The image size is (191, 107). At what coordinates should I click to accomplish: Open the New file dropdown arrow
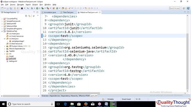(x=5, y=8)
